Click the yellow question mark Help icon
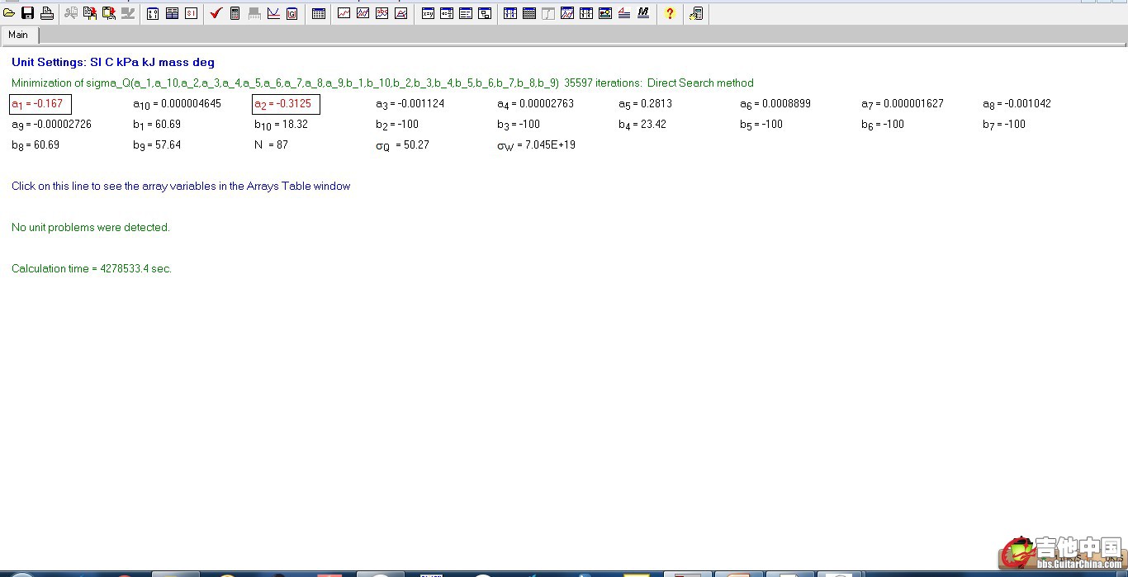The width and height of the screenshot is (1128, 577). (x=670, y=13)
